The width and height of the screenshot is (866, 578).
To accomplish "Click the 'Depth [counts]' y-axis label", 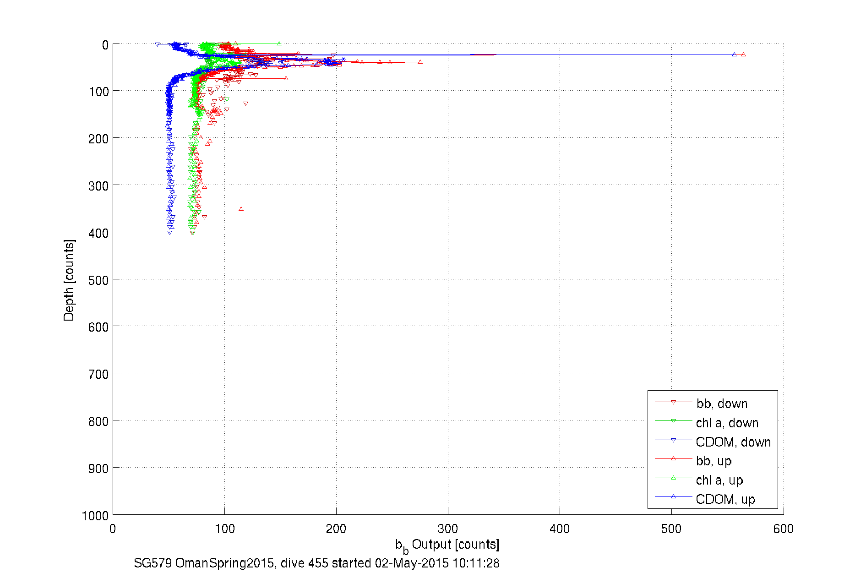I will [x=69, y=280].
